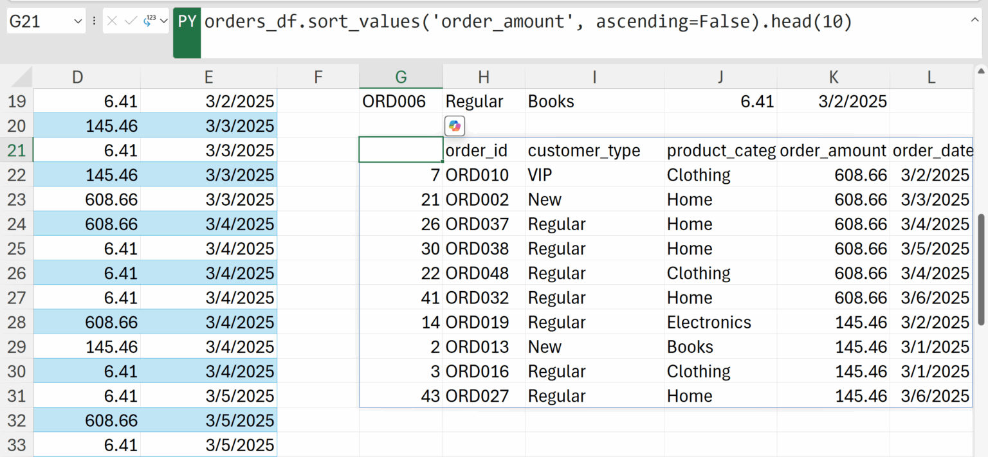This screenshot has width=988, height=457.
Task: Click the Name Box showing G21
Action: tap(39, 22)
